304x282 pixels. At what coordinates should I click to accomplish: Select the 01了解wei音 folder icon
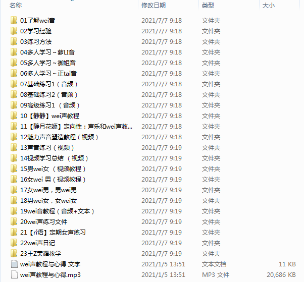14,20
